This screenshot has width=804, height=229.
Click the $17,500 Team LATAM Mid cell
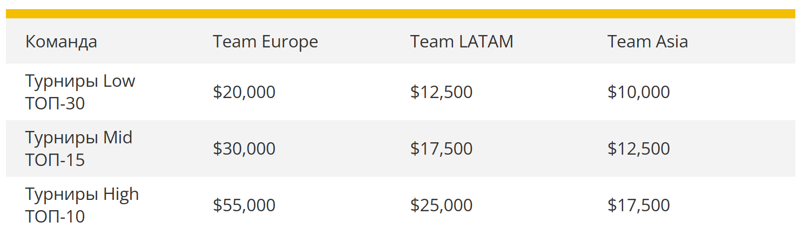tap(441, 149)
